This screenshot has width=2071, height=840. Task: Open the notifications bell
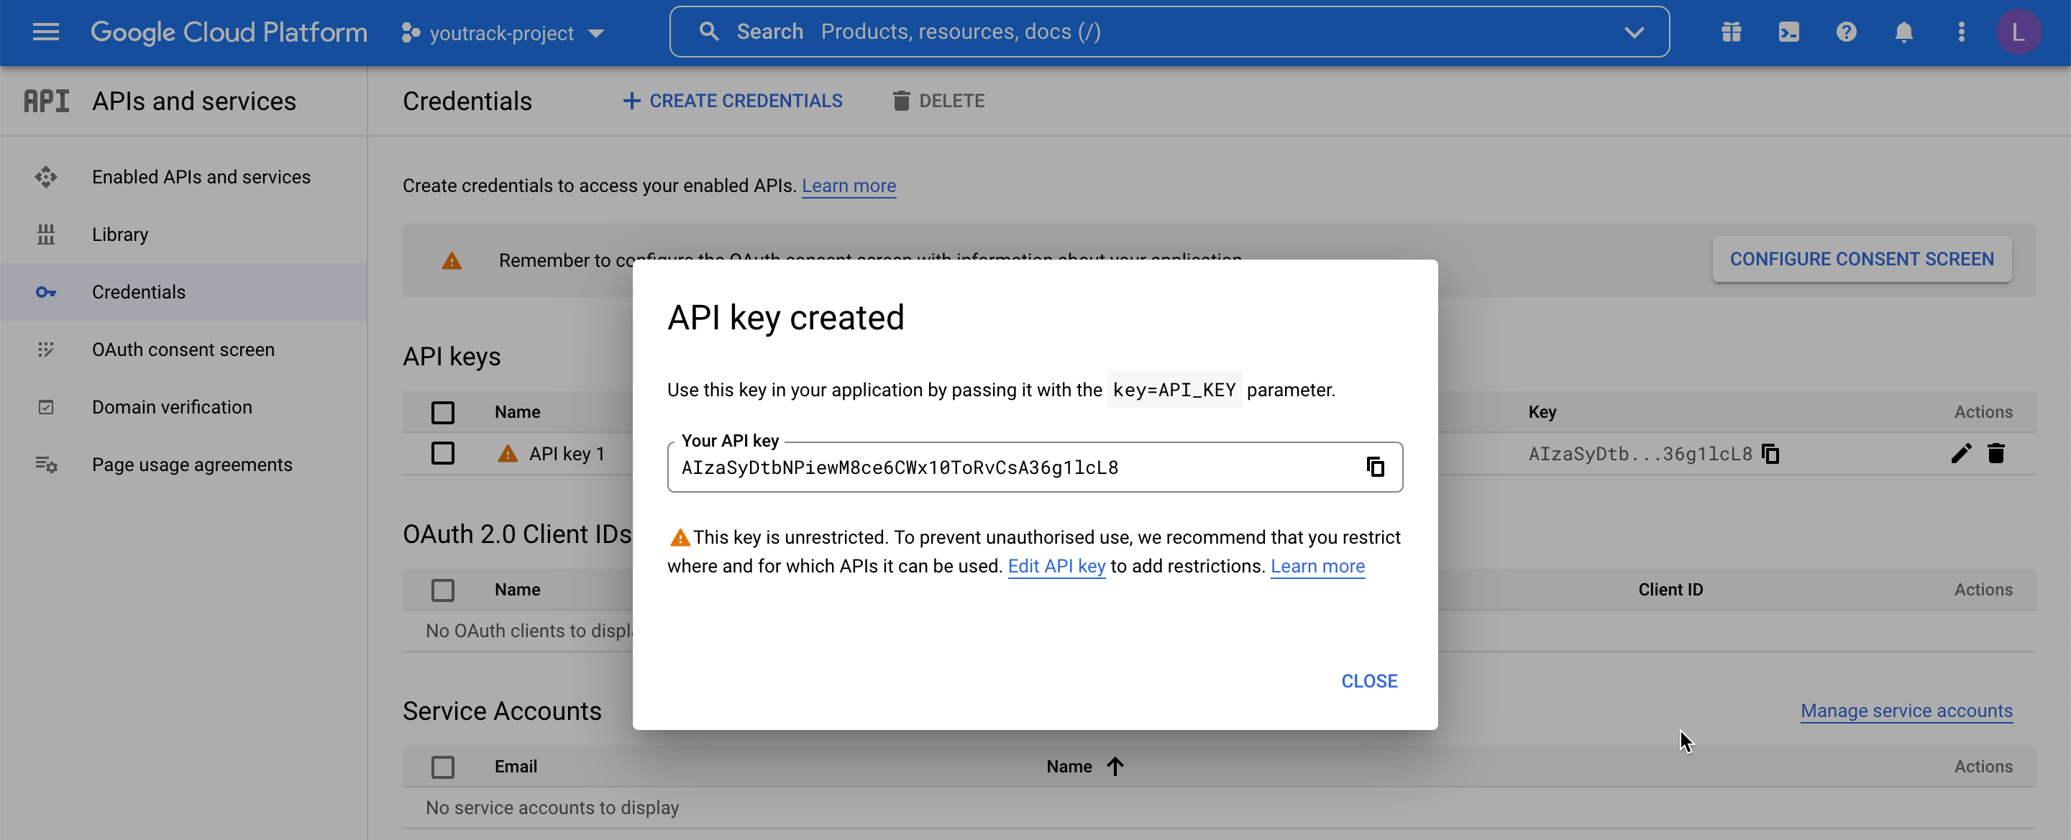pos(1903,32)
